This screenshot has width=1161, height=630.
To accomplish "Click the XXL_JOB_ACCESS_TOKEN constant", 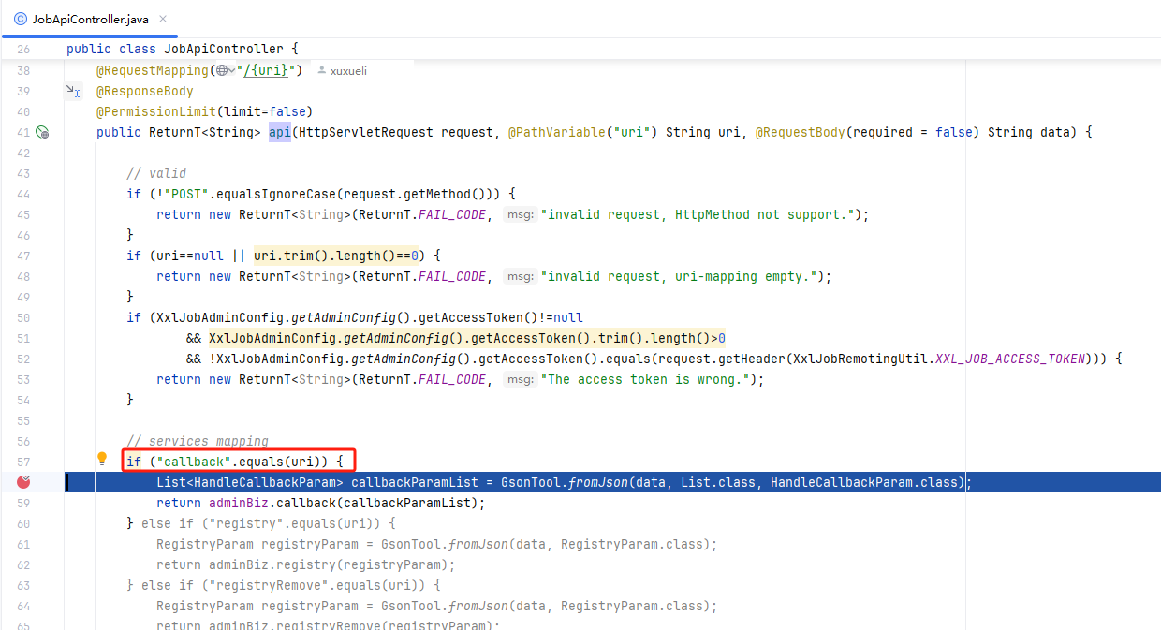I will (1010, 359).
